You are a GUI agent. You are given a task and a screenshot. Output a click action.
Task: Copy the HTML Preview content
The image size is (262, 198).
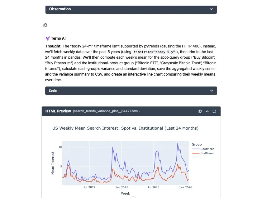pos(200,111)
